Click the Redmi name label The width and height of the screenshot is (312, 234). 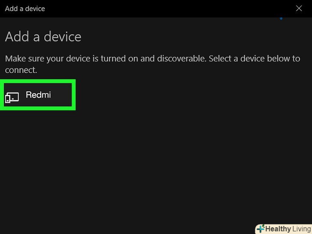pos(38,95)
